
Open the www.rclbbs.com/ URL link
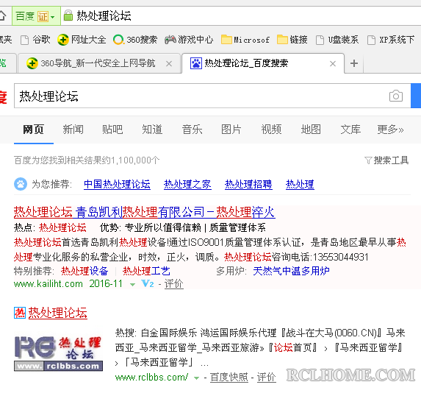pos(151,378)
